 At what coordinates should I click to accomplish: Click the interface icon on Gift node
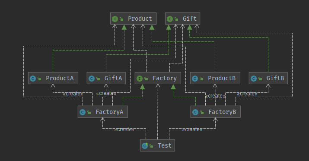pos(170,19)
